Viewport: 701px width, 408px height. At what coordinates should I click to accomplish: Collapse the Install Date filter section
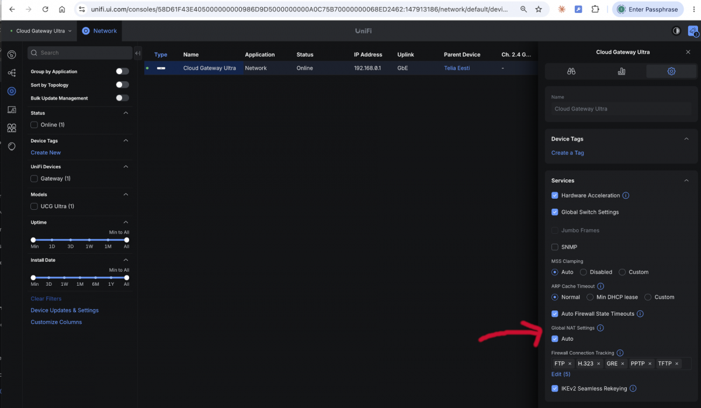126,260
